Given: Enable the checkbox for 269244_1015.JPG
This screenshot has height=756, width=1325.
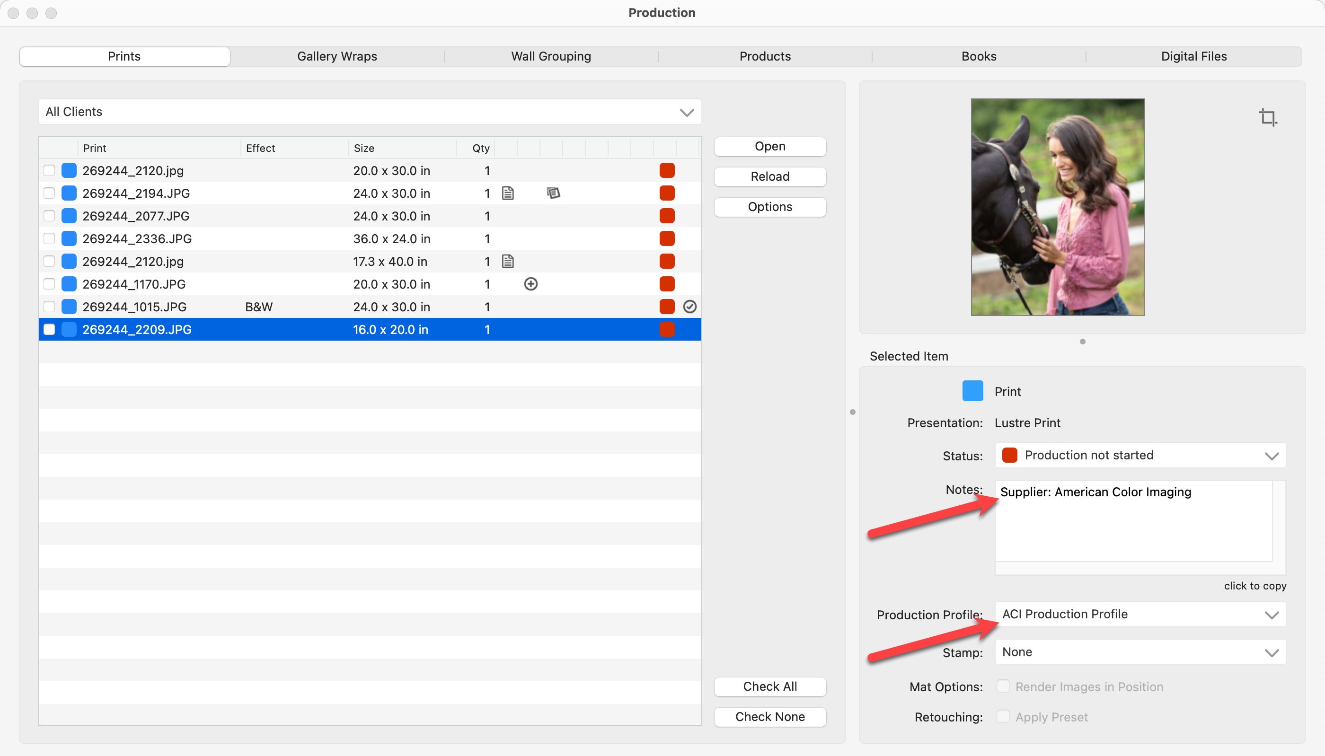Looking at the screenshot, I should point(49,307).
